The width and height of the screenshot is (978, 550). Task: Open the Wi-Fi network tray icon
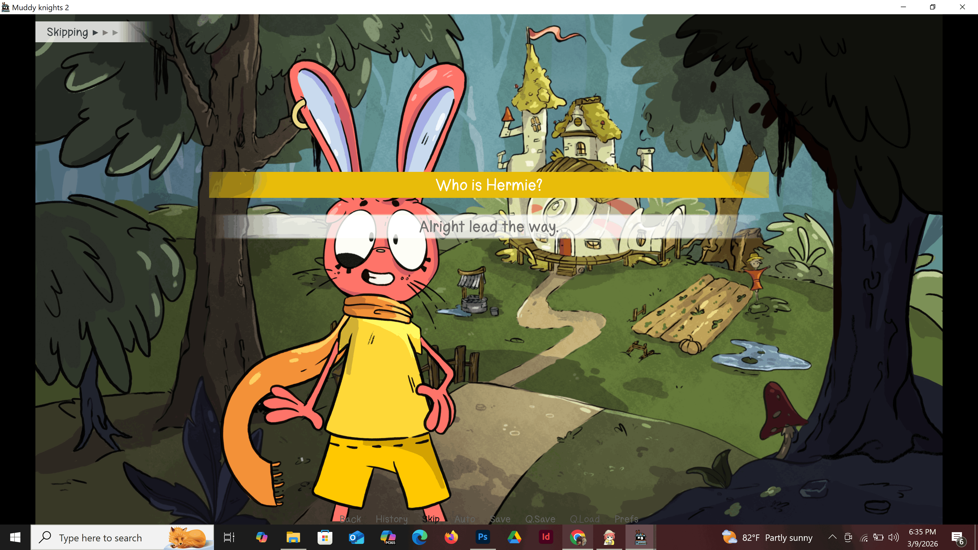864,538
